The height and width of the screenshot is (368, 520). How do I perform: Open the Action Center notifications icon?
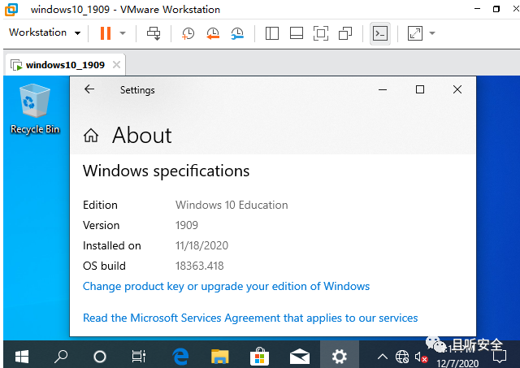tap(500, 357)
